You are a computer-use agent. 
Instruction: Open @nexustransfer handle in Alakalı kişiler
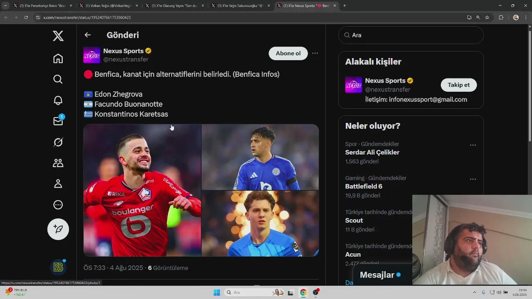point(388,89)
